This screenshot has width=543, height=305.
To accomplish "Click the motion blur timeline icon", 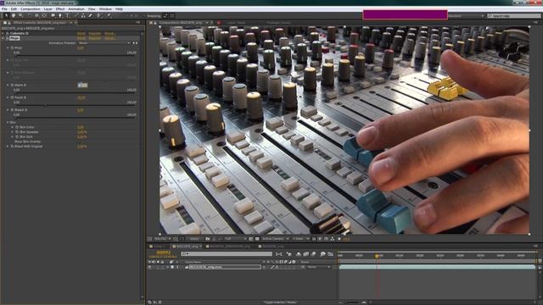I will tap(313, 254).
